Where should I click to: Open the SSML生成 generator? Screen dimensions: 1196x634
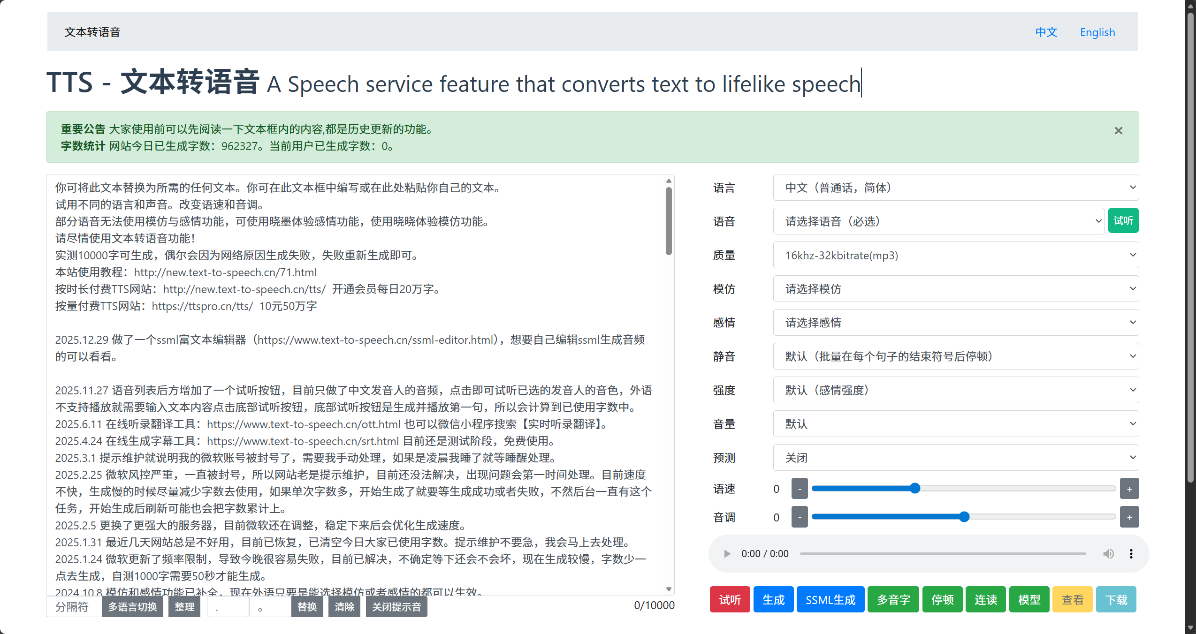(x=830, y=599)
